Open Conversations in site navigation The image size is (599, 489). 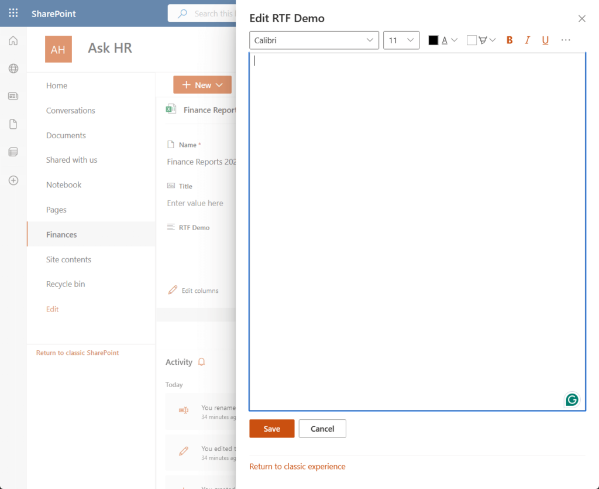71,111
